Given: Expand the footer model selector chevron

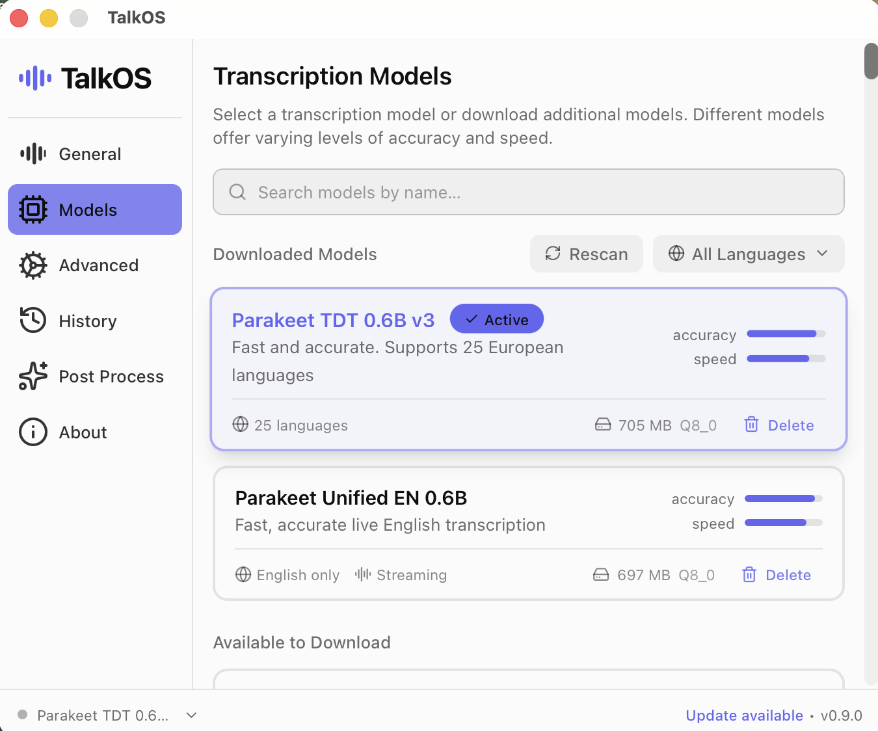Looking at the screenshot, I should coord(191,715).
